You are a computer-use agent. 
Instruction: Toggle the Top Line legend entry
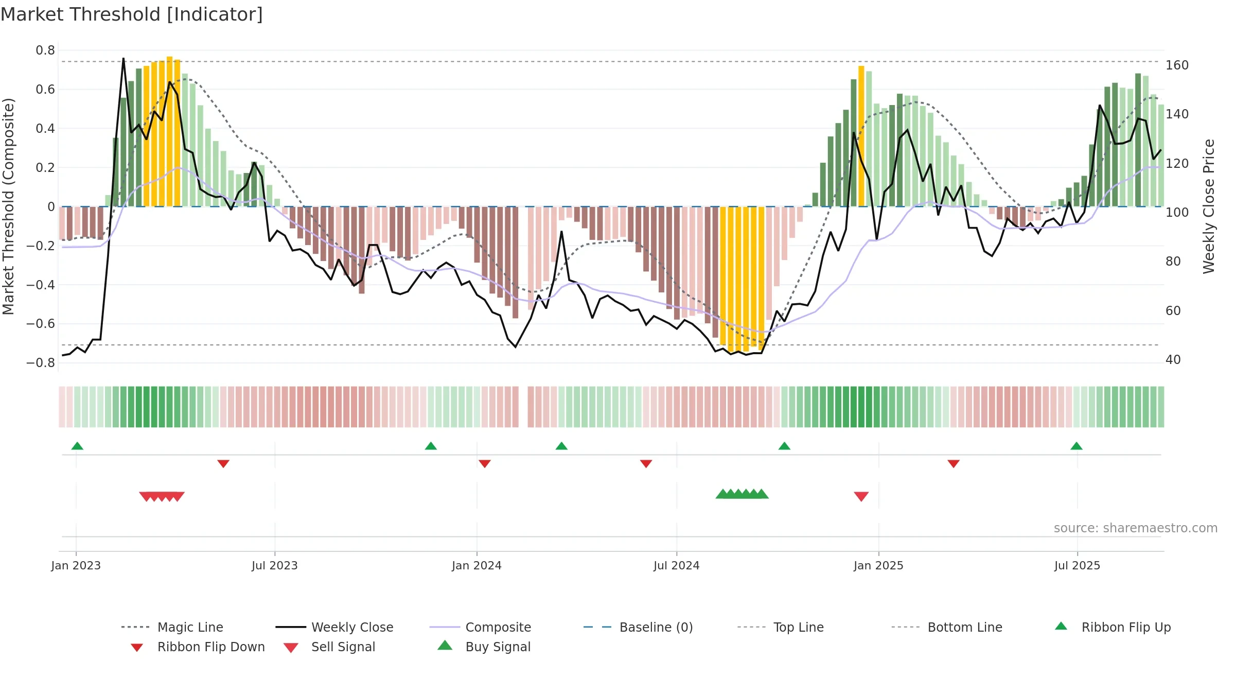(780, 627)
